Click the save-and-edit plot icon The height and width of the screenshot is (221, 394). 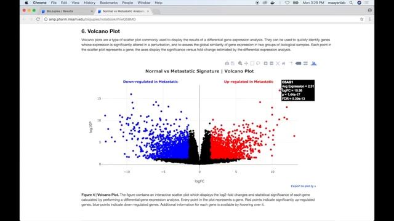(233, 63)
